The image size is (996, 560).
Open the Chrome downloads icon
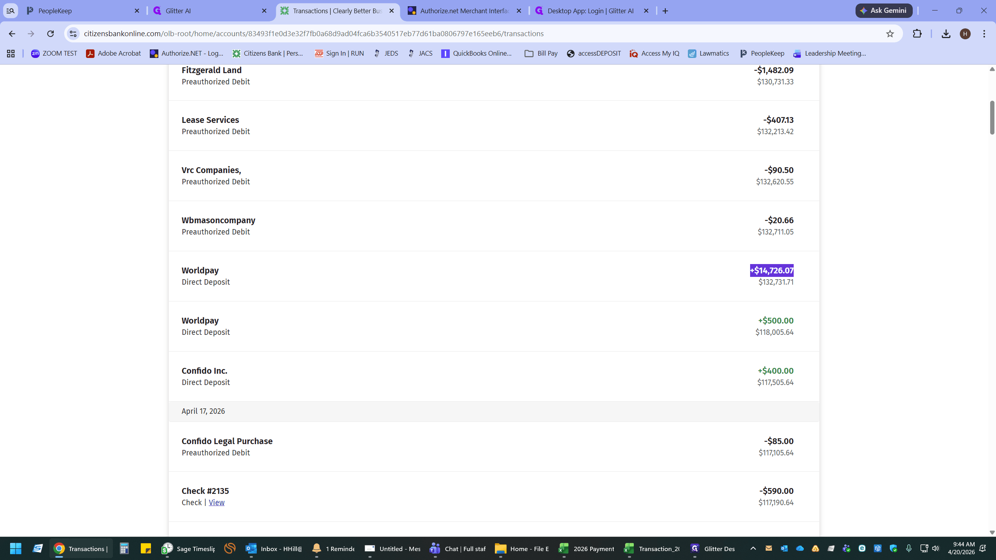[x=946, y=34]
